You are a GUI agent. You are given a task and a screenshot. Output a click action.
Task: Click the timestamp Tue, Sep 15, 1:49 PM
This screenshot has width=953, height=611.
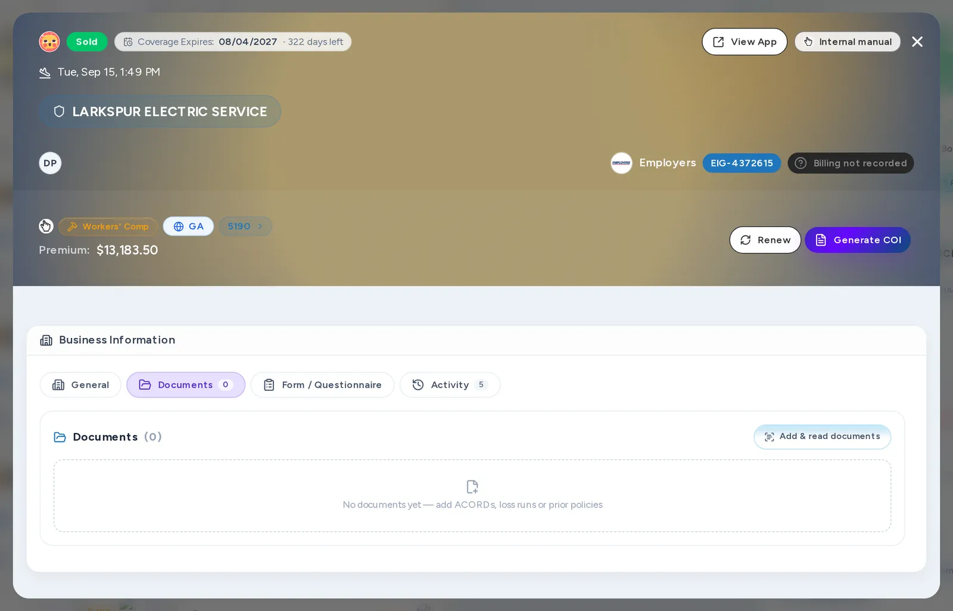[109, 72]
